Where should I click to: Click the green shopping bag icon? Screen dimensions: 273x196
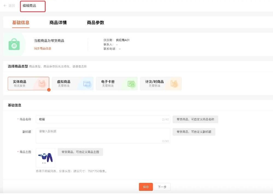point(14,44)
